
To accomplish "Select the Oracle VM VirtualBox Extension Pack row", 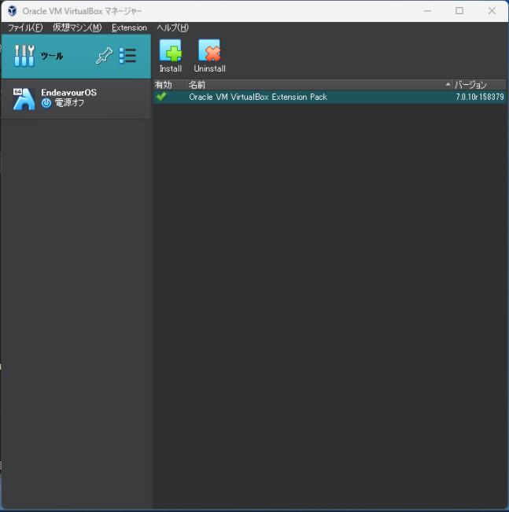I will [x=330, y=97].
